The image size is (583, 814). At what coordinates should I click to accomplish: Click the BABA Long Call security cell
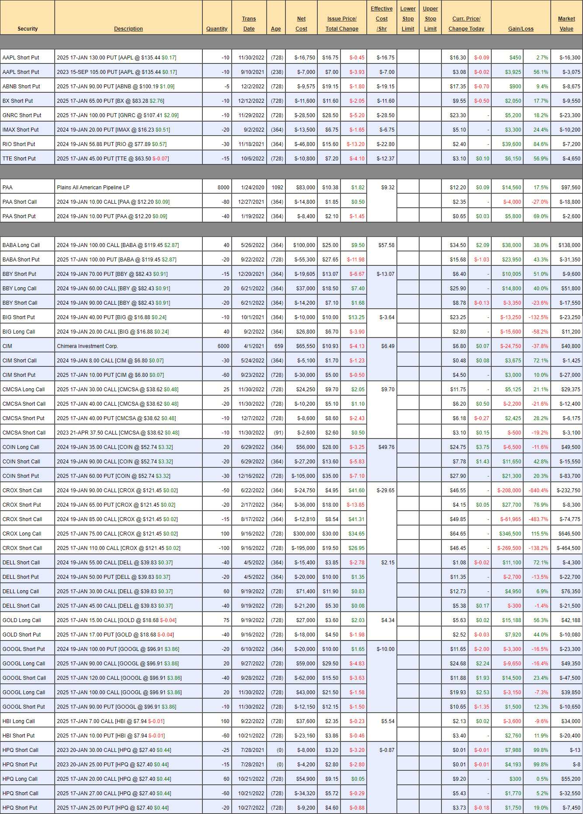pyautogui.click(x=21, y=245)
